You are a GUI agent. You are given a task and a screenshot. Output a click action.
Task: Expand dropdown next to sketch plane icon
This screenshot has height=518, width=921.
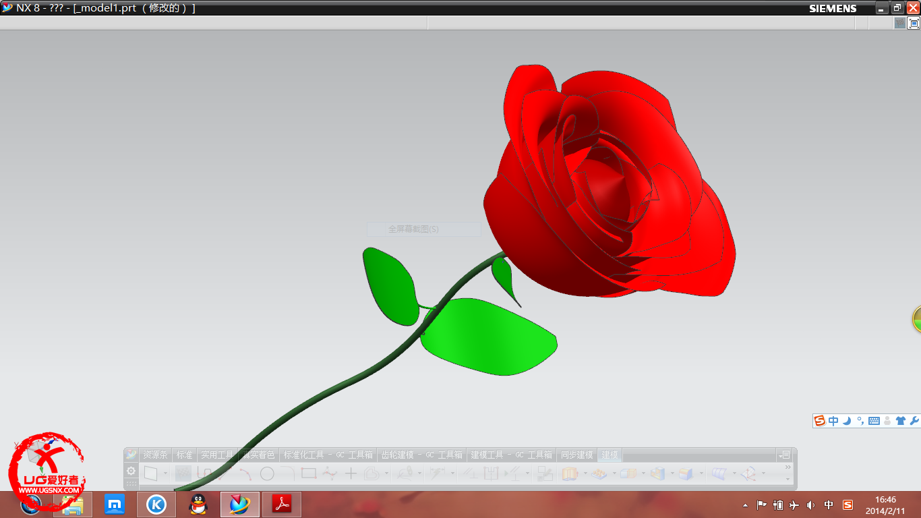pyautogui.click(x=165, y=473)
